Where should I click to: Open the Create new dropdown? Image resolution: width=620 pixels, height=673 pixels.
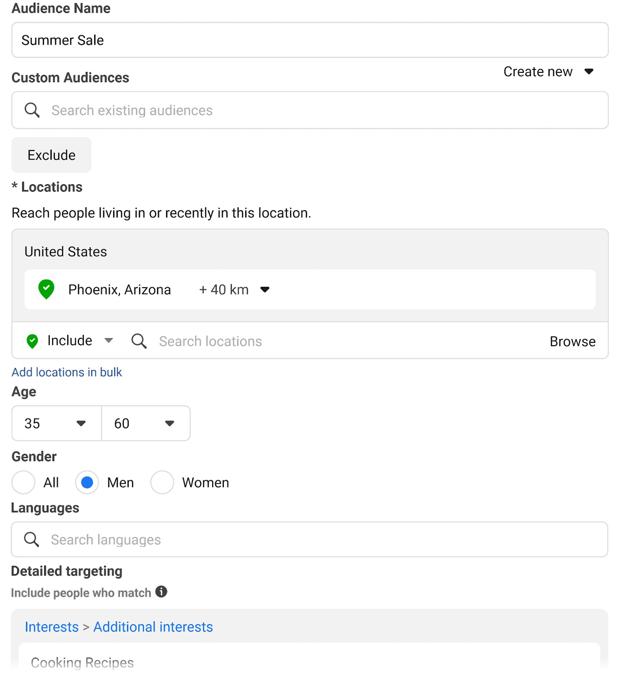point(548,72)
